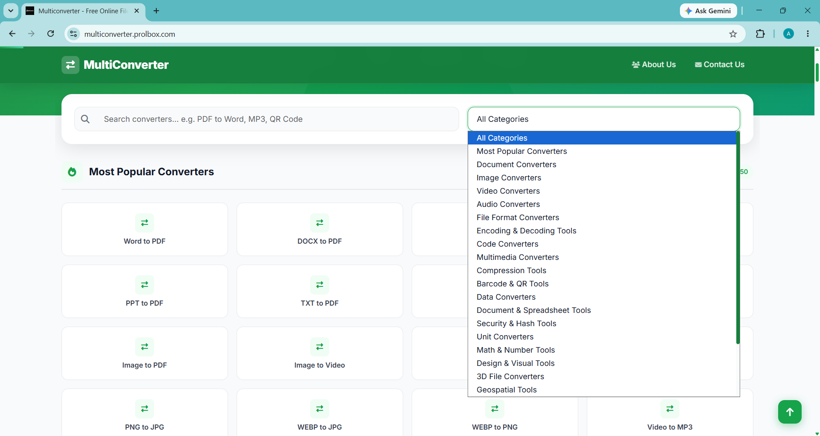Click the search magnifier icon

85,119
